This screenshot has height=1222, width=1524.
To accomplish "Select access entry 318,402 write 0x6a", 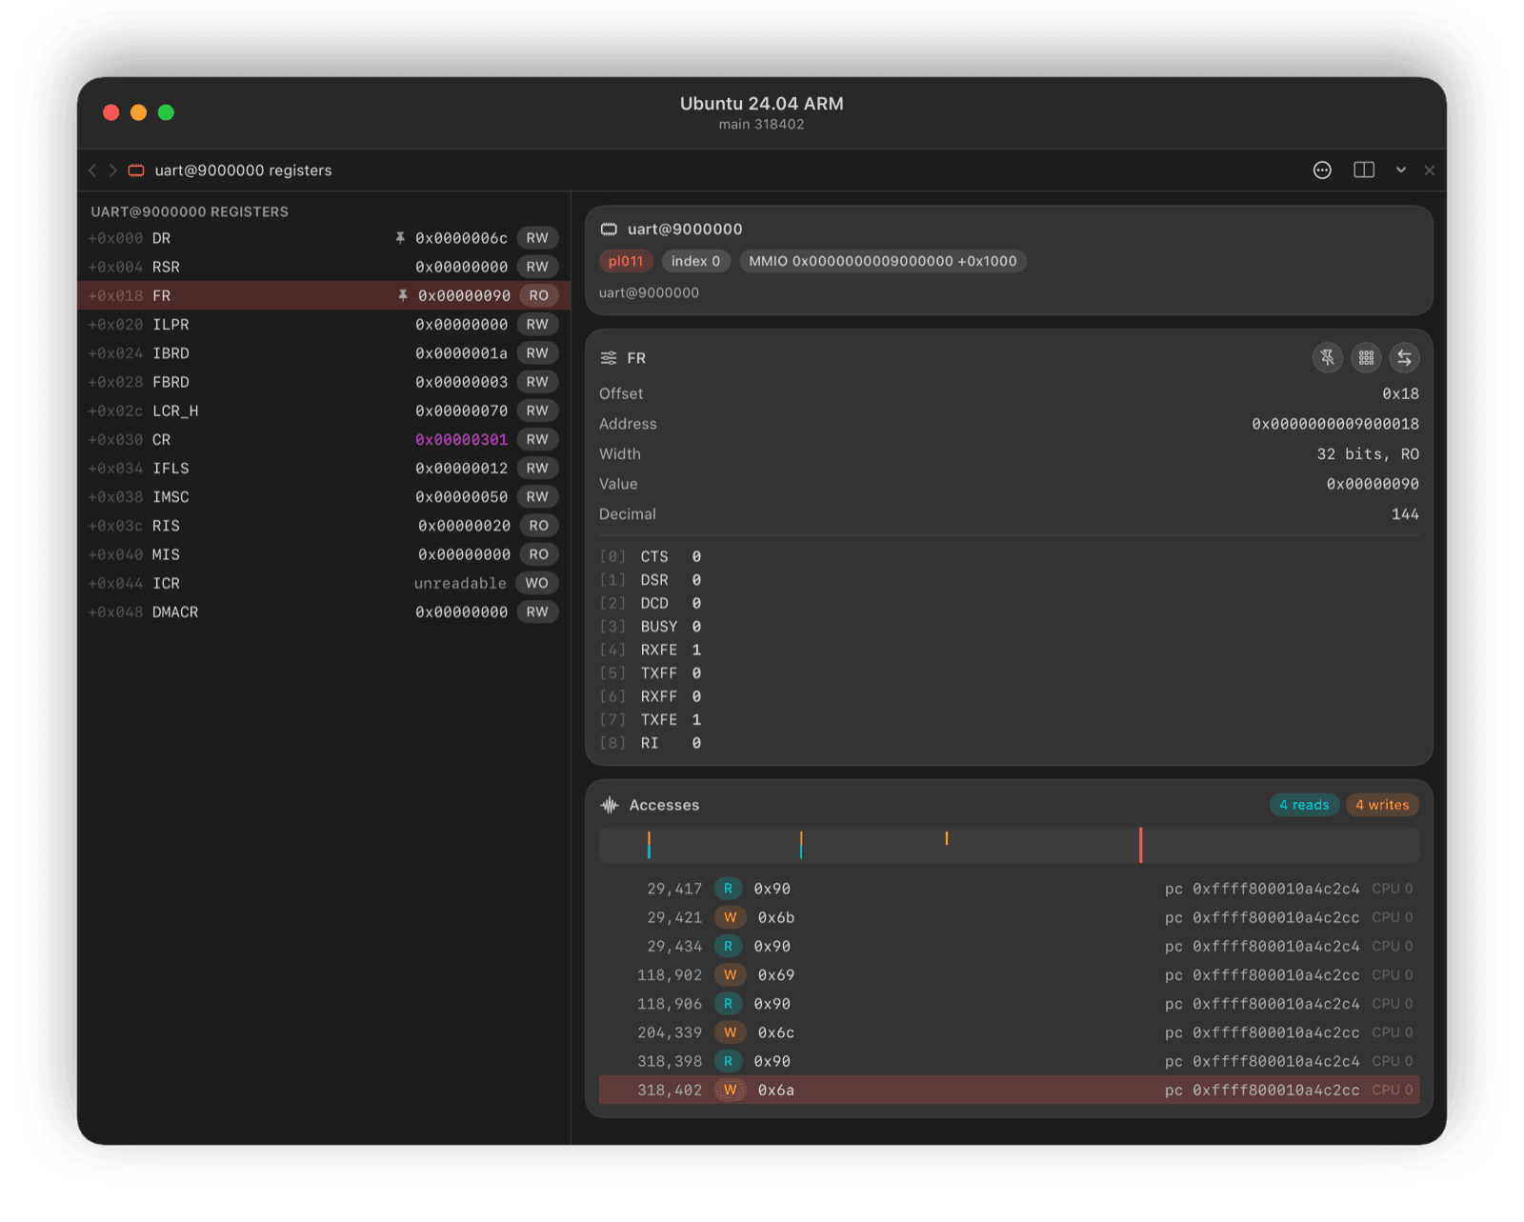I will pos(1009,1090).
